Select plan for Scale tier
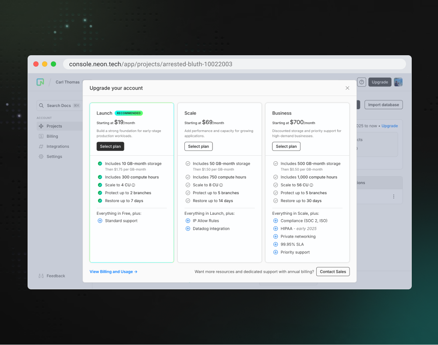 pyautogui.click(x=198, y=146)
